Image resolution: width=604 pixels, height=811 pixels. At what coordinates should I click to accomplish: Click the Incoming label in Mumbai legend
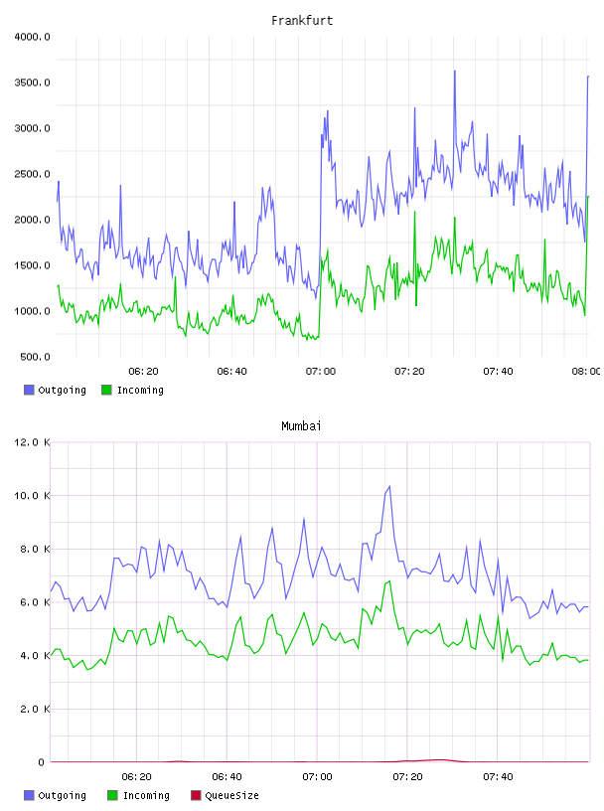[146, 795]
